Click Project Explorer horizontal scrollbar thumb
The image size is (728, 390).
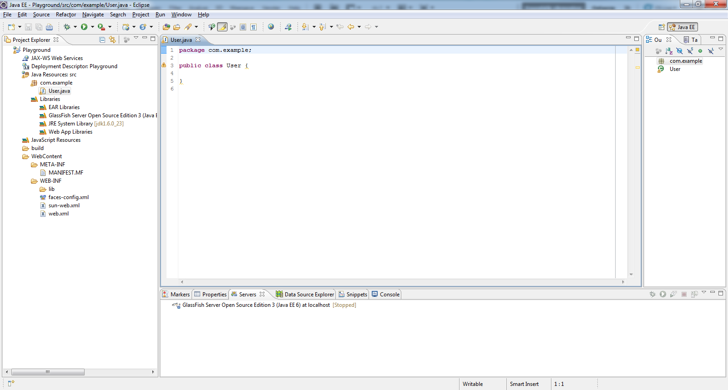point(48,372)
